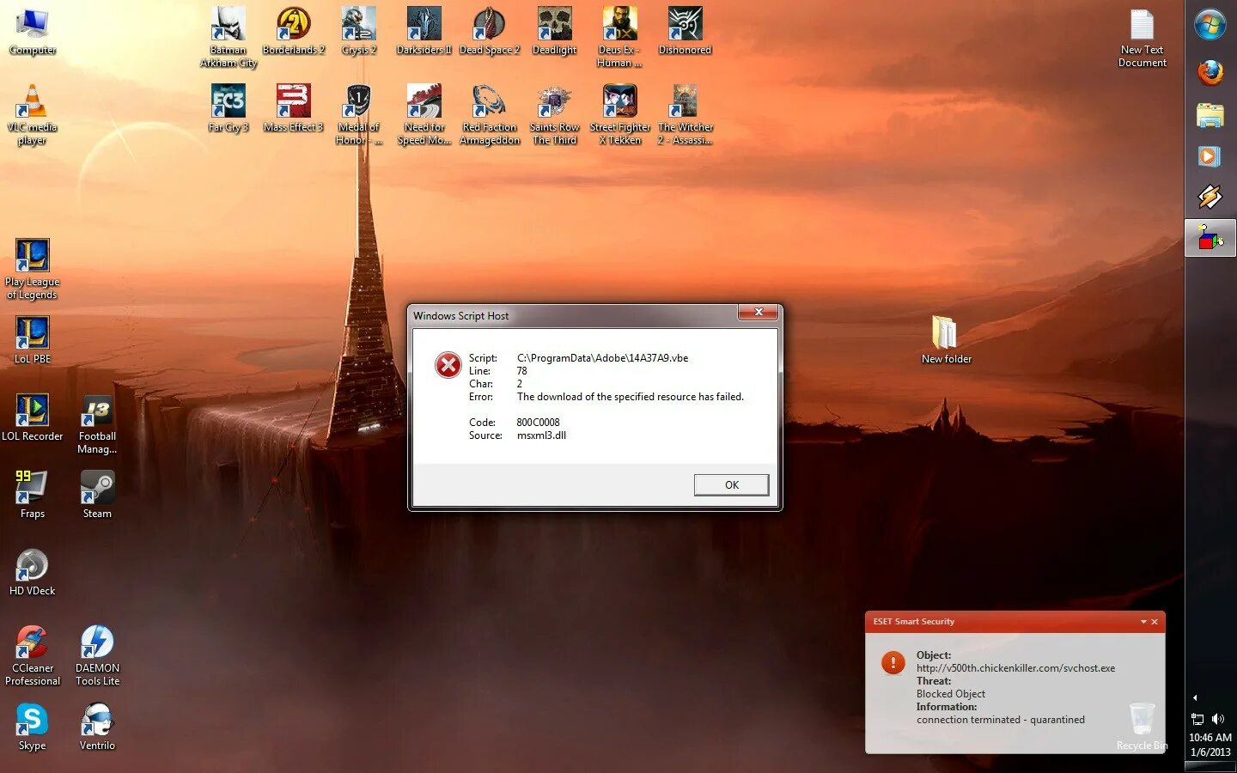1237x773 pixels.
Task: Select the Need for Speed shortcut
Action: 424,115
